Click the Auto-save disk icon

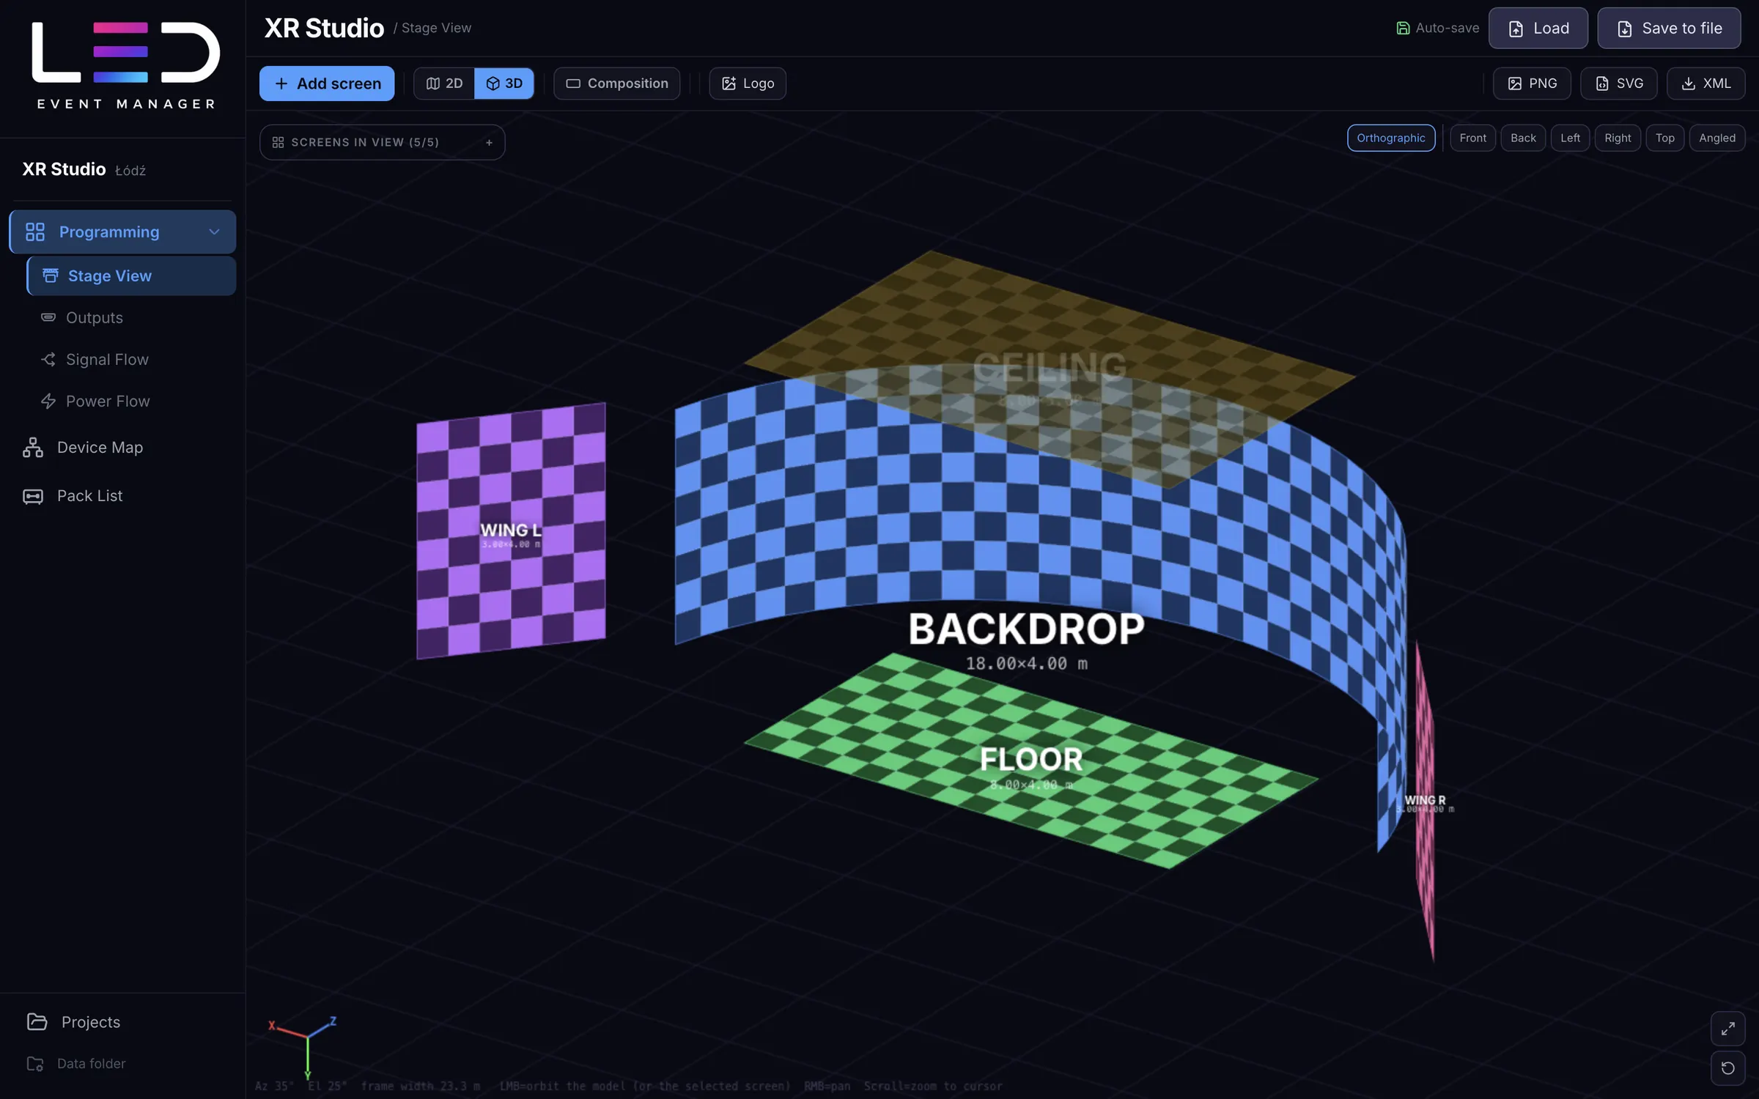click(x=1403, y=29)
